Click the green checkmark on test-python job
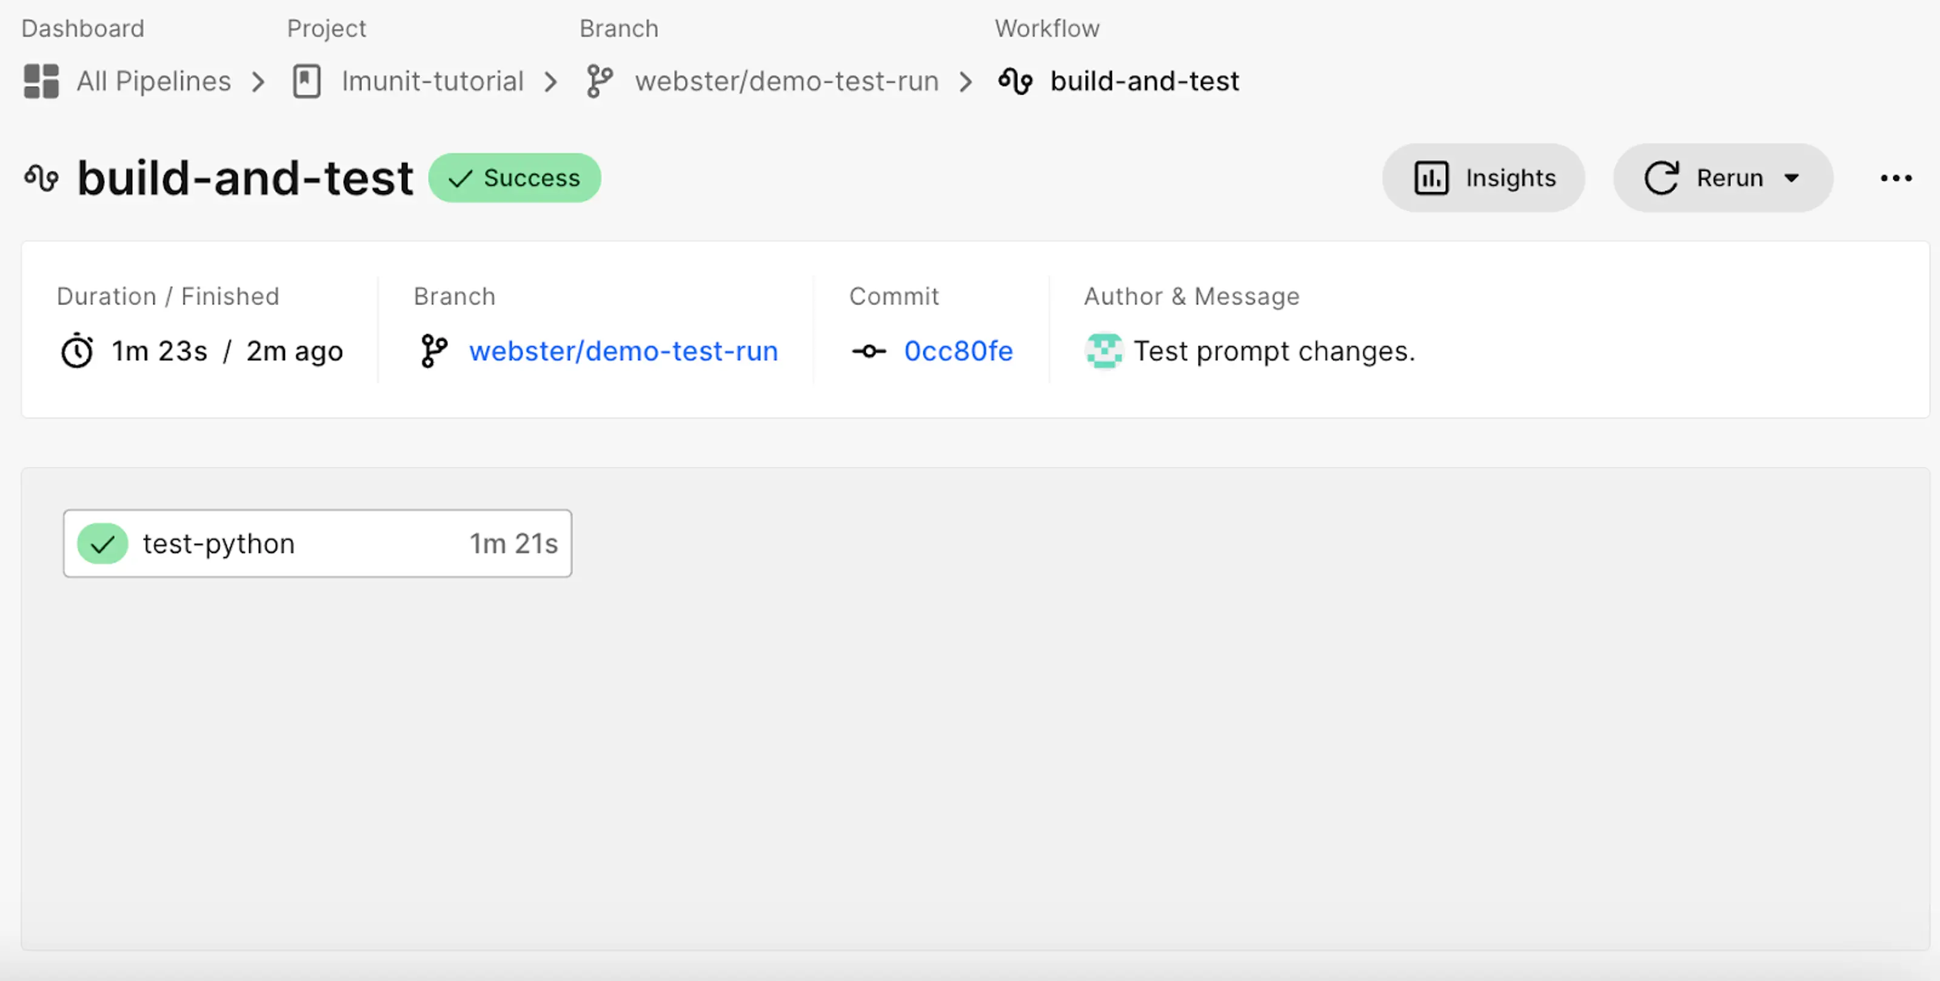 coord(102,543)
